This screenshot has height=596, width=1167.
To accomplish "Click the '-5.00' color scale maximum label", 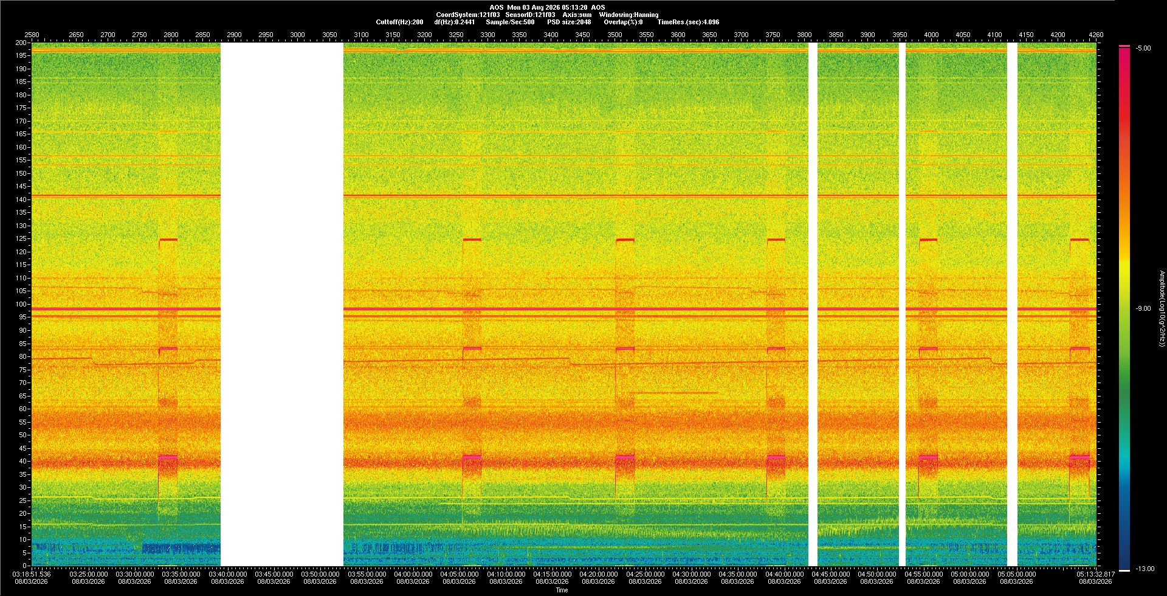I will pos(1143,48).
